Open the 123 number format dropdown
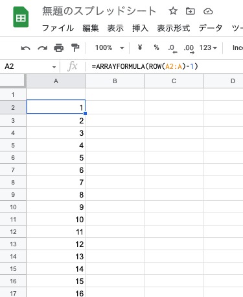Screen dimensions: 243x297 [x=208, y=47]
